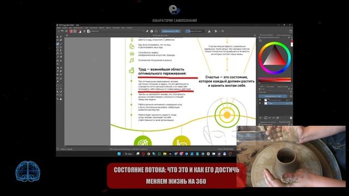349x196 pixels.
Task: Click Reload original preset in the toolbar
Action: pos(156,31)
